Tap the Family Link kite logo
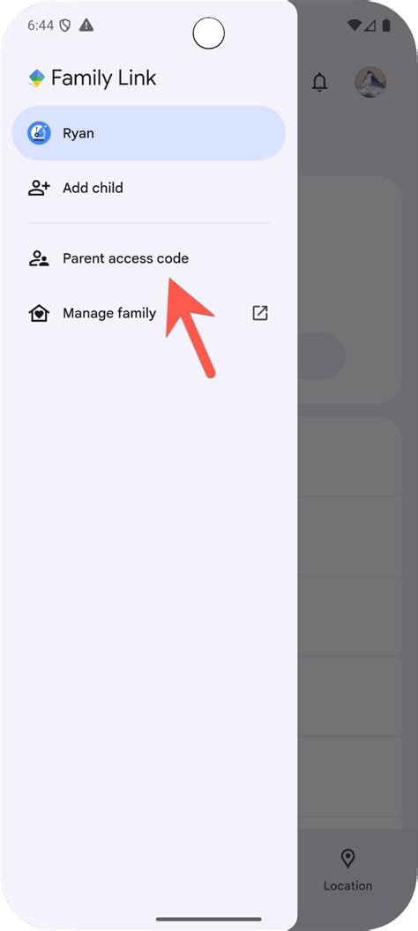Image resolution: width=418 pixels, height=931 pixels. click(37, 78)
